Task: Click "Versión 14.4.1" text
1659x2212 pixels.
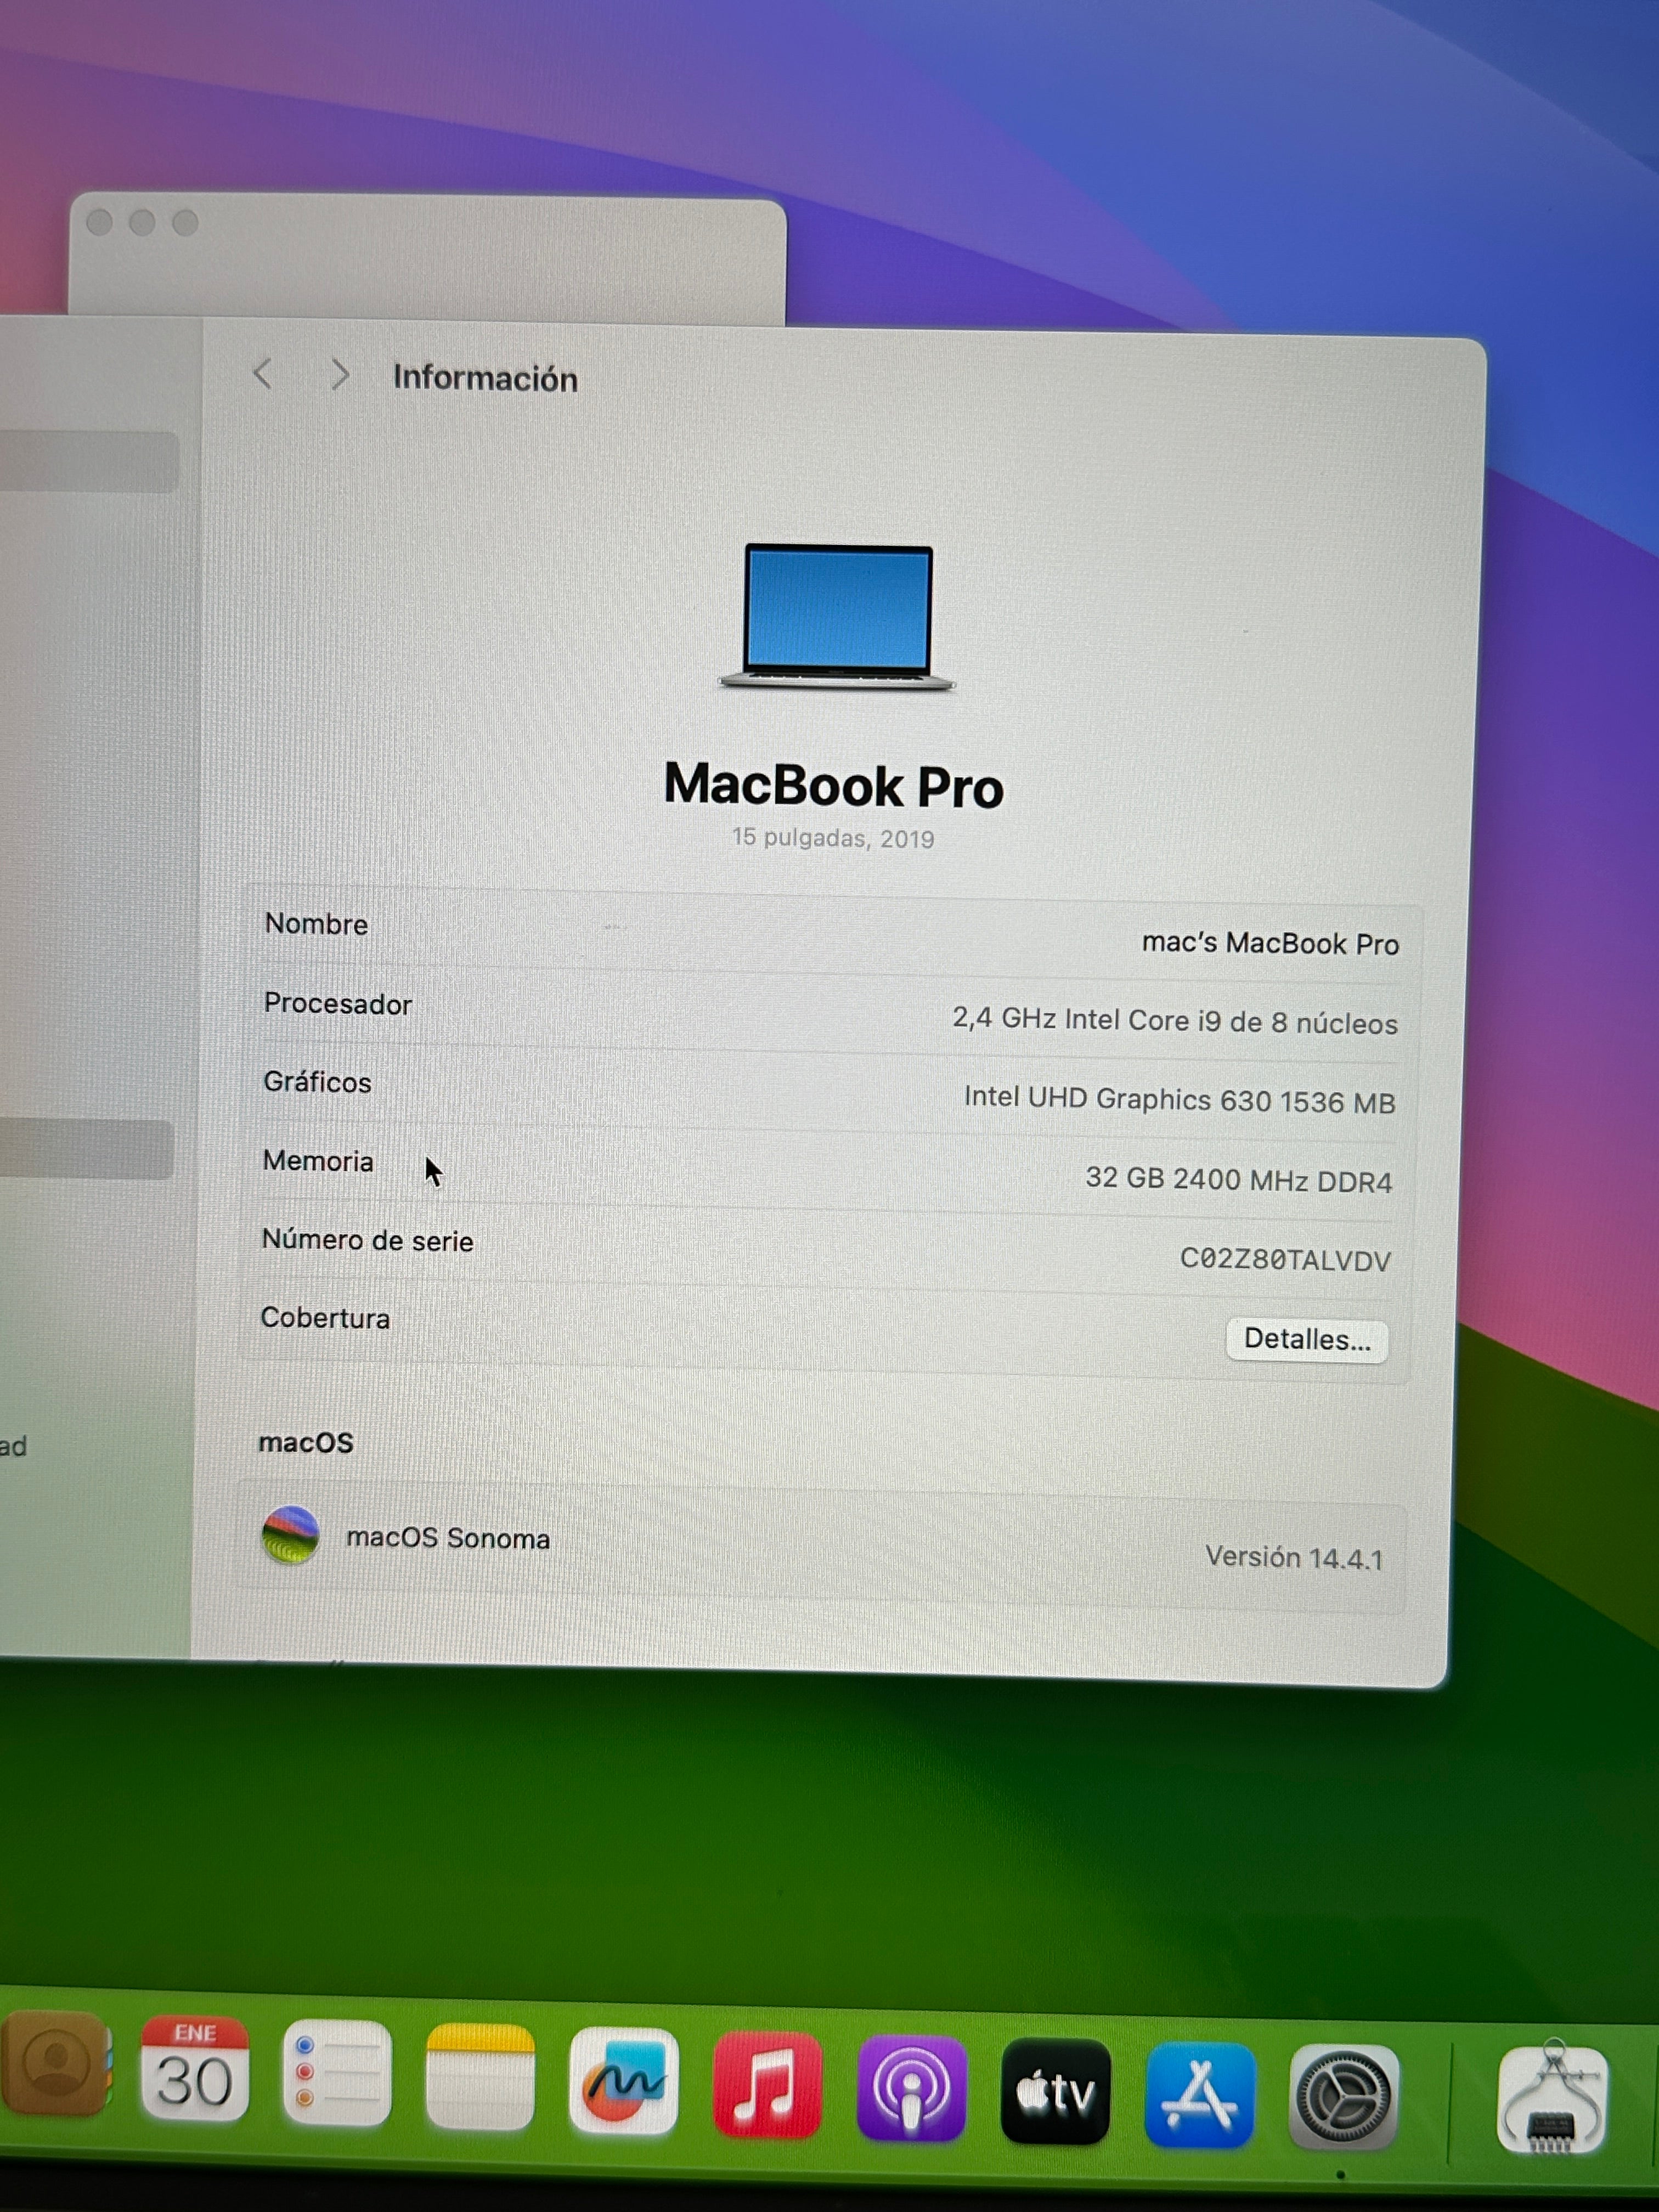Action: point(1294,1557)
